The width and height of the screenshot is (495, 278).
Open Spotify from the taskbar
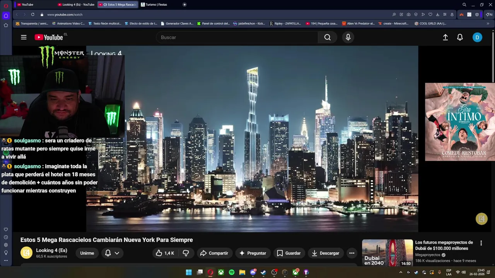tap(232, 272)
